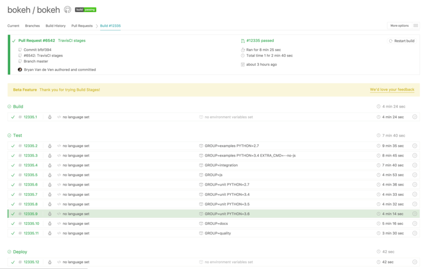Click the Deploy stage heading

(x=20, y=252)
